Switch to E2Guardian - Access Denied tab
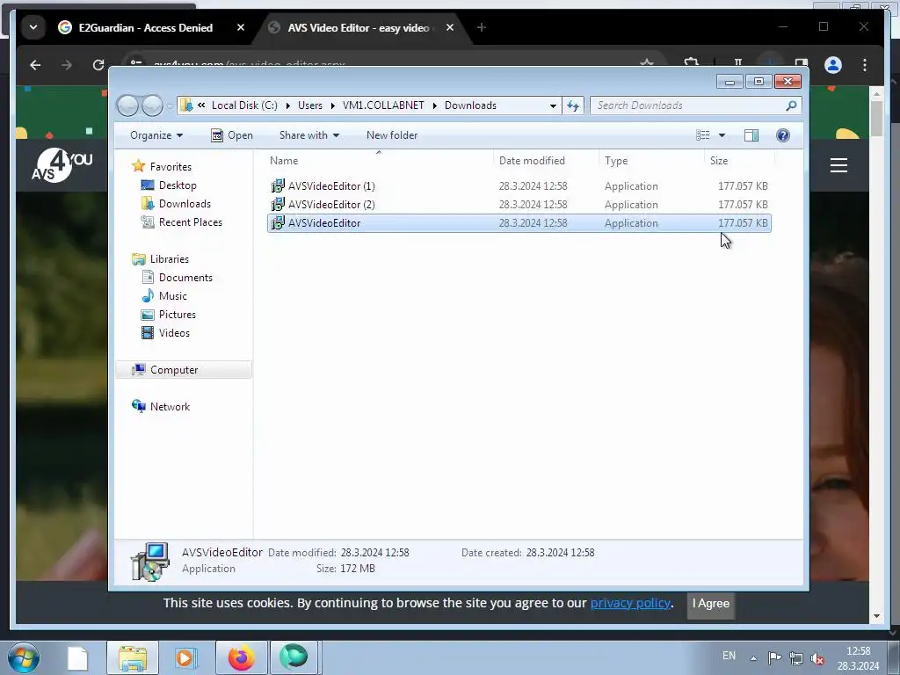Image resolution: width=900 pixels, height=675 pixels. point(145,27)
